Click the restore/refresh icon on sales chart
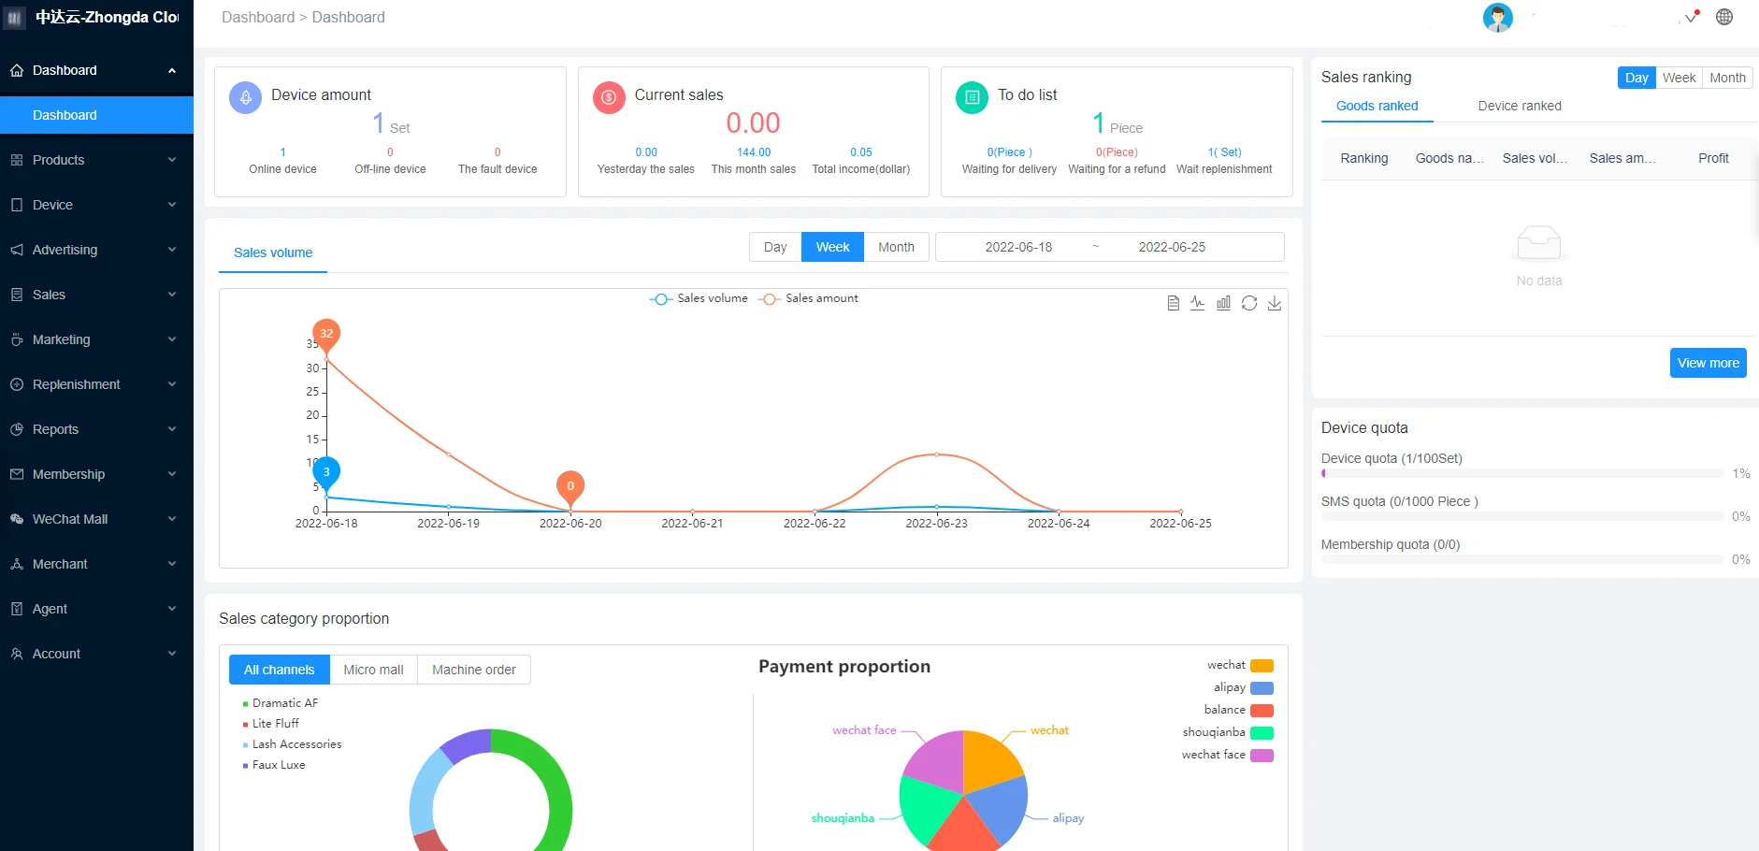The width and height of the screenshot is (1759, 851). click(1249, 303)
